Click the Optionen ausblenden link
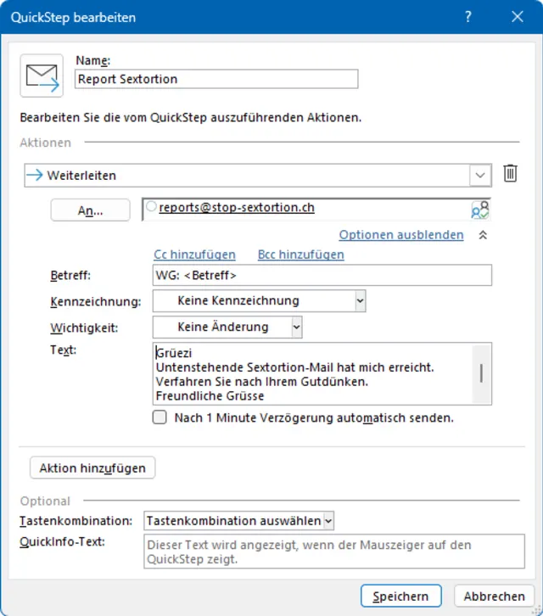543x616 pixels. (x=401, y=235)
